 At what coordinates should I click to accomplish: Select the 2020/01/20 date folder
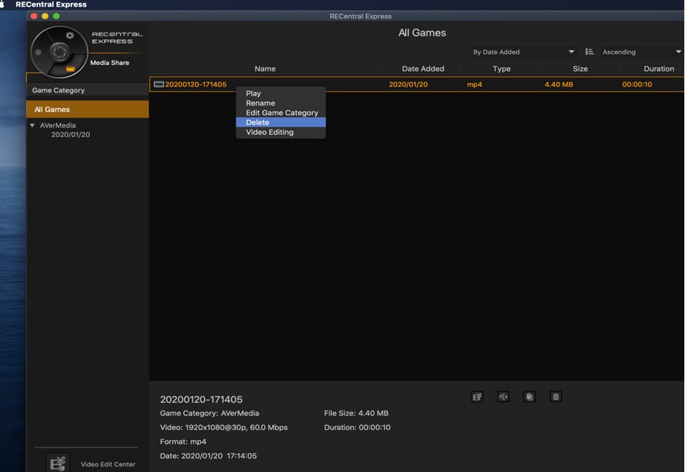click(71, 135)
